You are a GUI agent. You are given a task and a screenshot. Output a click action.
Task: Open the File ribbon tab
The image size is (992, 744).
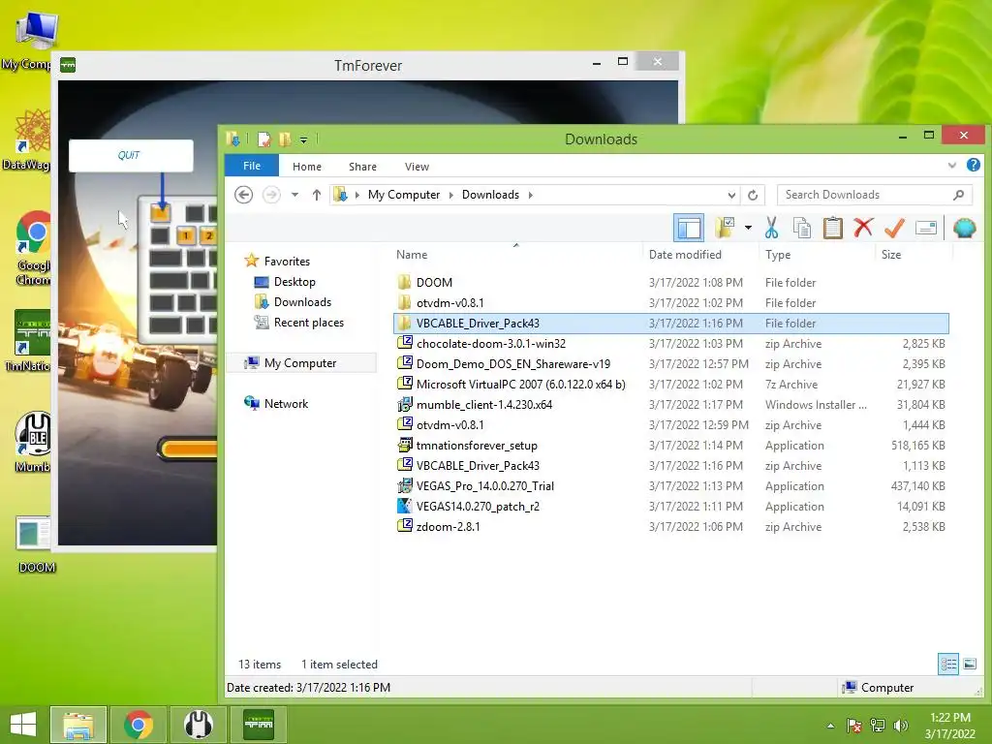[x=252, y=166]
